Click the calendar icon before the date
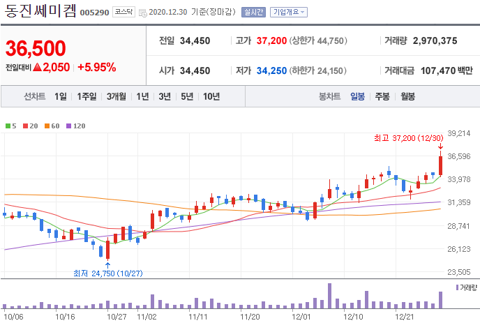The image size is (480, 323). (142, 13)
